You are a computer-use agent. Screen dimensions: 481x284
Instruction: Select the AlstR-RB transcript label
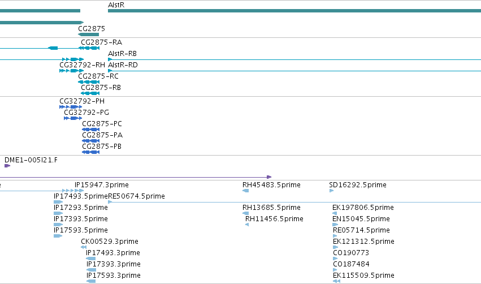point(123,53)
